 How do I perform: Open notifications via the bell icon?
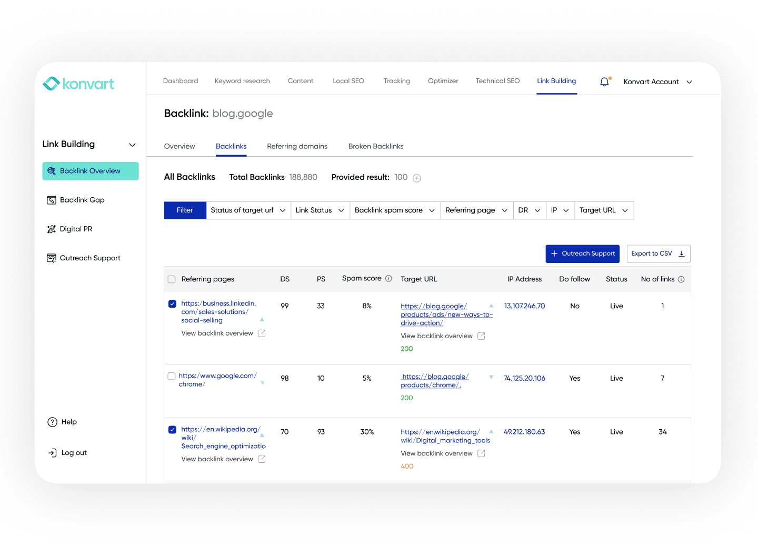(604, 82)
